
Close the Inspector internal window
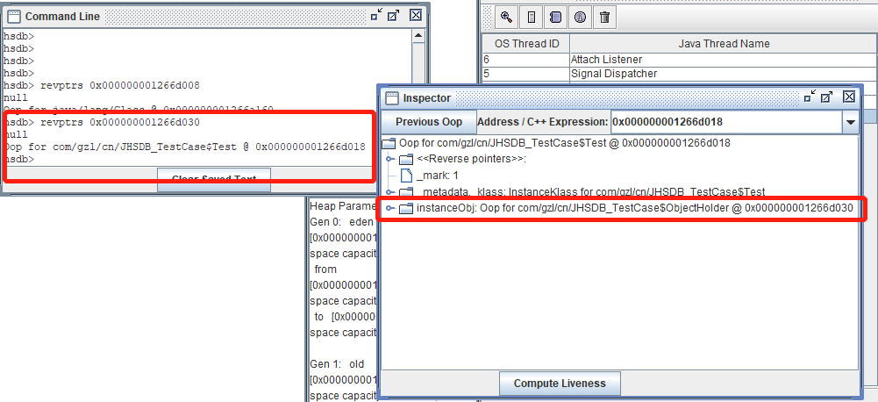[849, 97]
